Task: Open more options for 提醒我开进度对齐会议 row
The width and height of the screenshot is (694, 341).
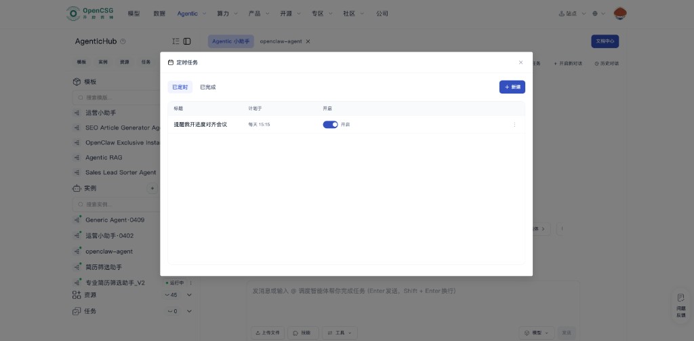Action: (514, 125)
